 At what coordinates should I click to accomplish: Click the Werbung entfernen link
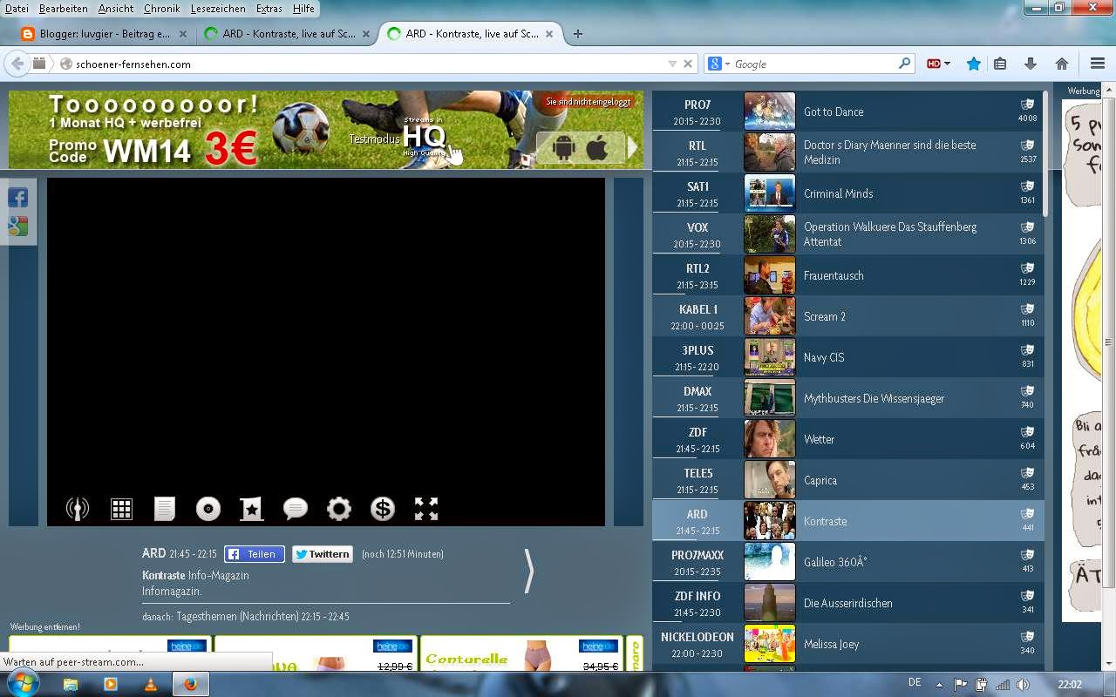click(x=44, y=626)
